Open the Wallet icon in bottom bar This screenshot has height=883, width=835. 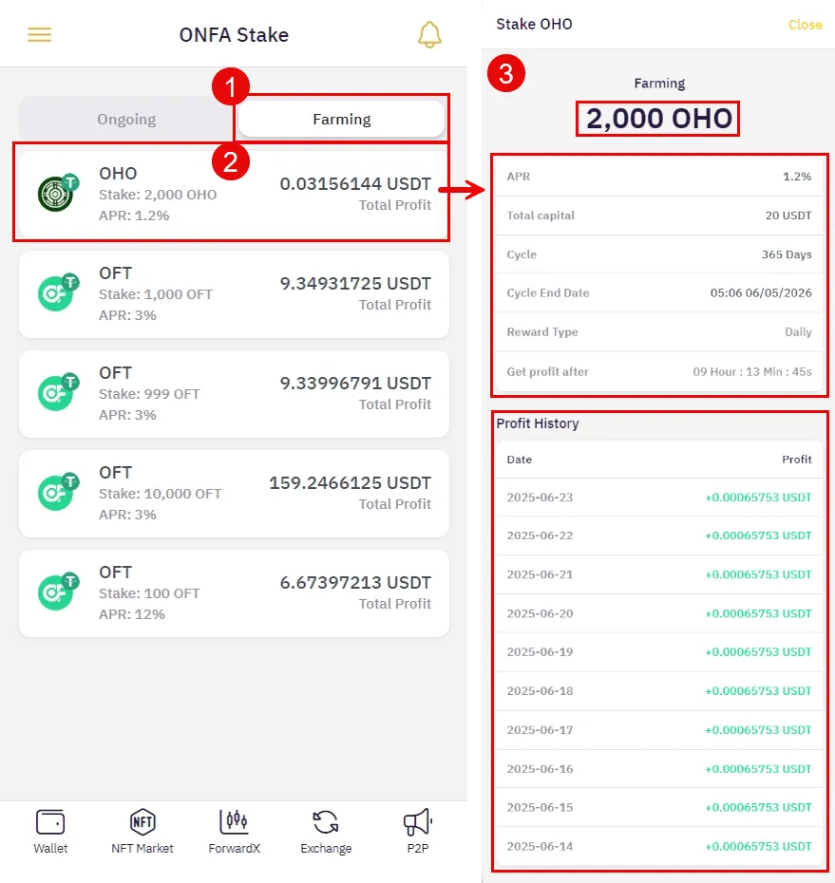50,822
